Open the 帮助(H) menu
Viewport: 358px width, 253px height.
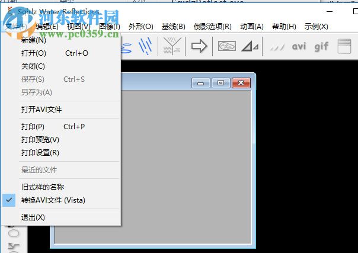click(284, 27)
